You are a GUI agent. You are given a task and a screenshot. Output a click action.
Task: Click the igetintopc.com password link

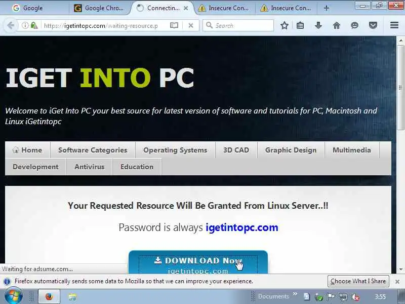tap(242, 227)
